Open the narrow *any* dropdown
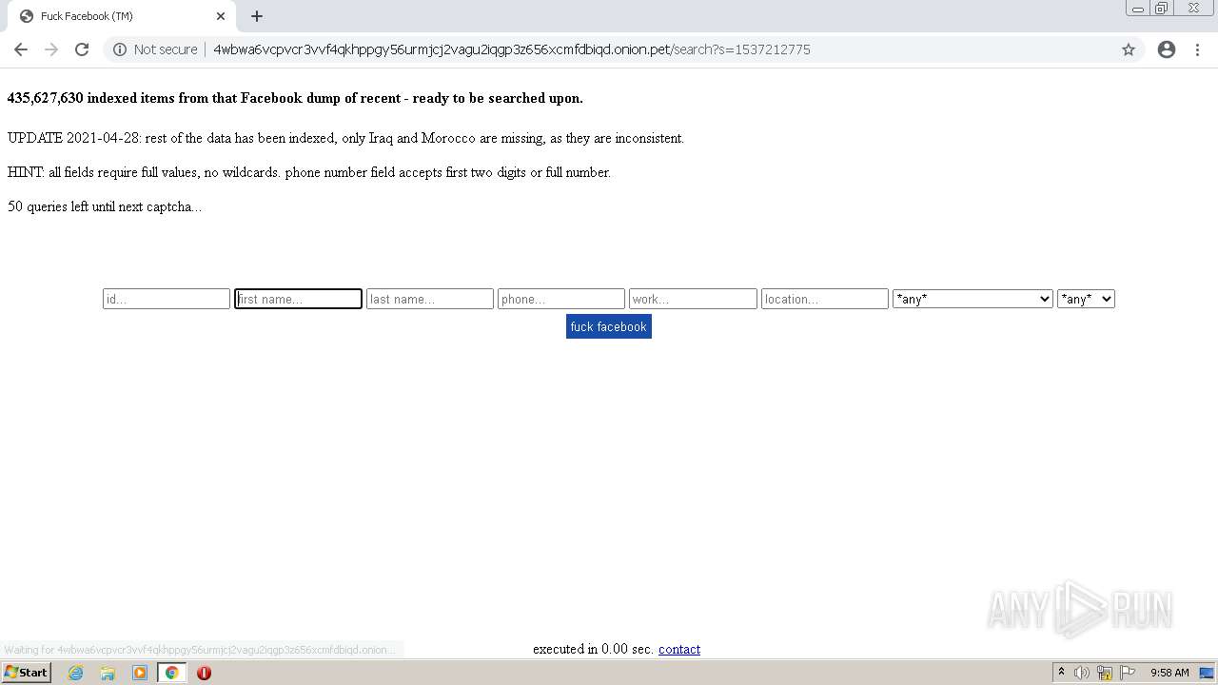The height and width of the screenshot is (685, 1218). [x=1086, y=299]
